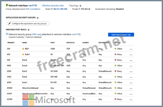
Task: Configure the application security groups
Action: pos(28,23)
